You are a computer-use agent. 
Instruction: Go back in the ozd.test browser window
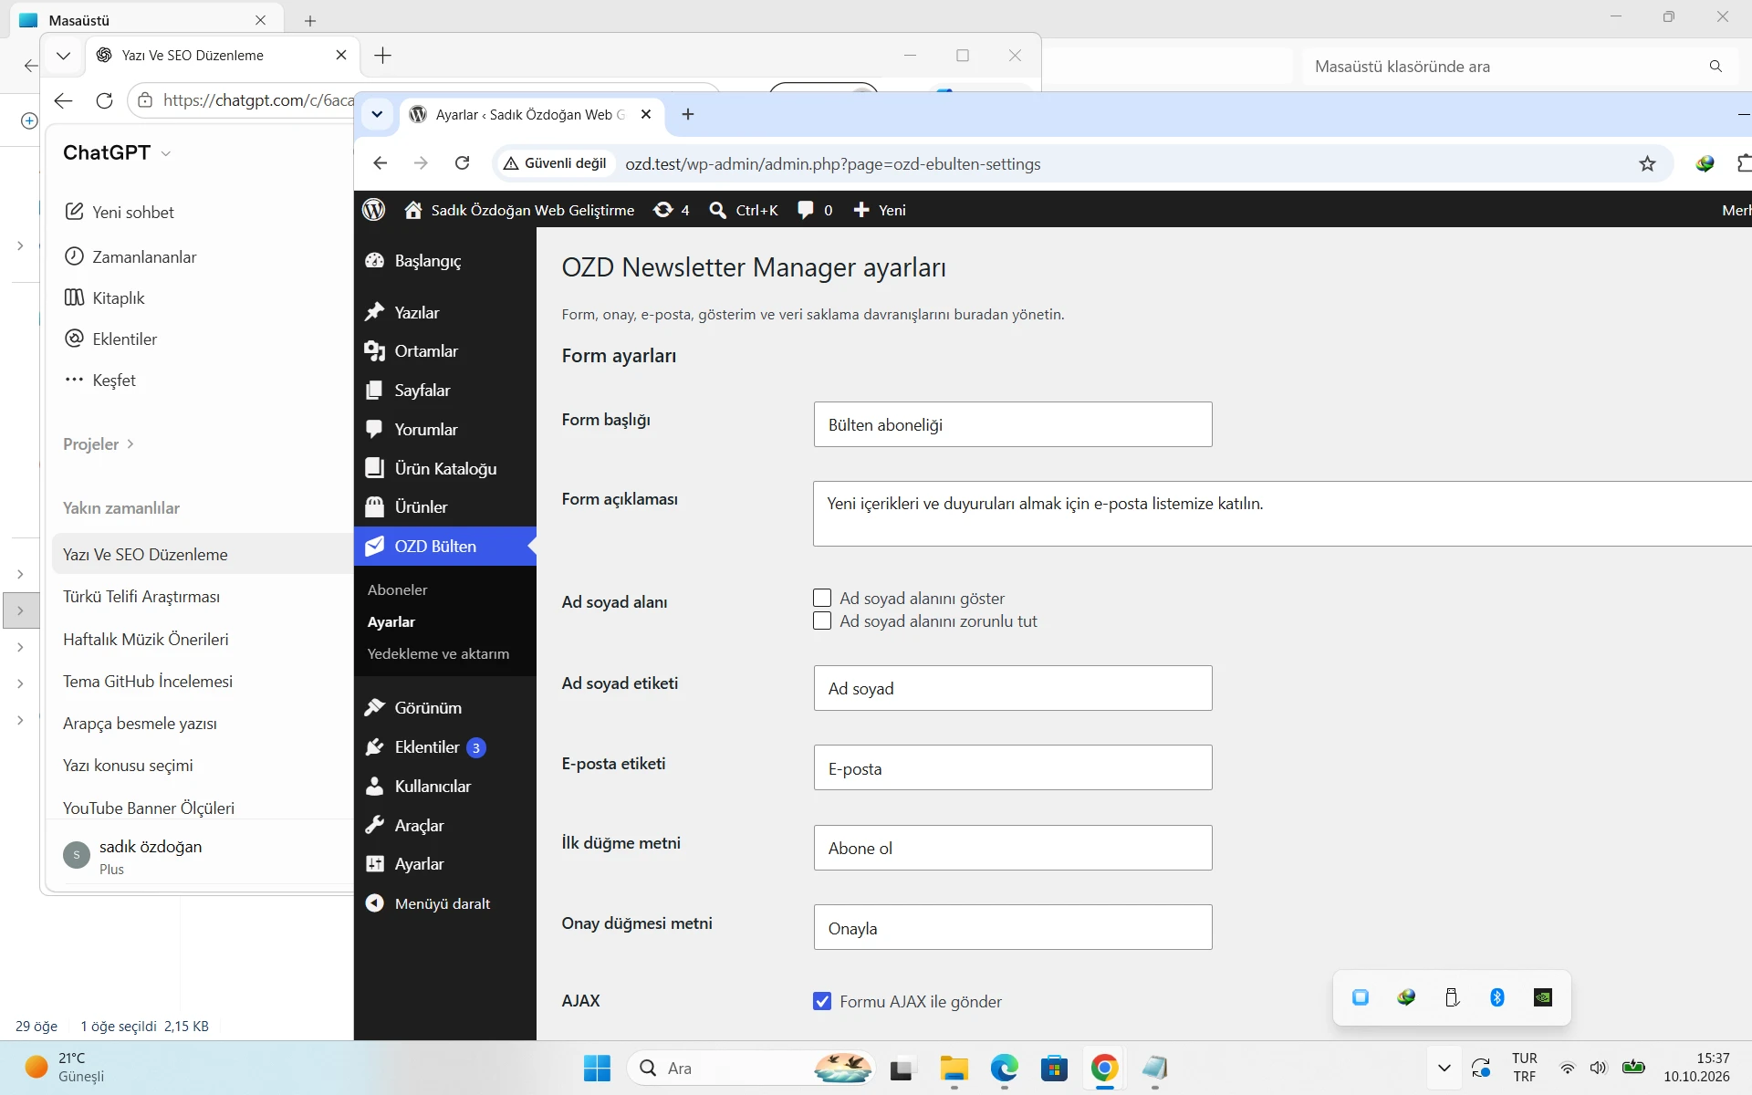coord(381,163)
